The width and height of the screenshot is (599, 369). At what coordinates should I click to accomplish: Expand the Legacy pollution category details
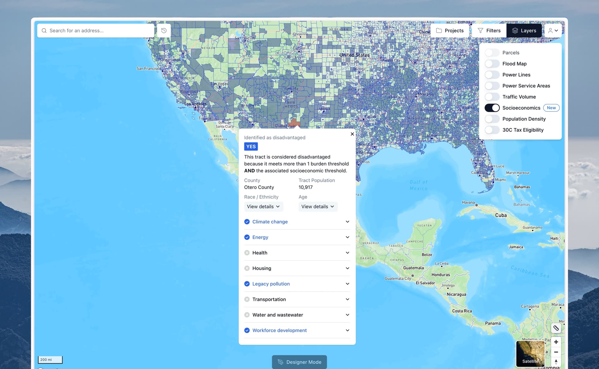pyautogui.click(x=347, y=284)
